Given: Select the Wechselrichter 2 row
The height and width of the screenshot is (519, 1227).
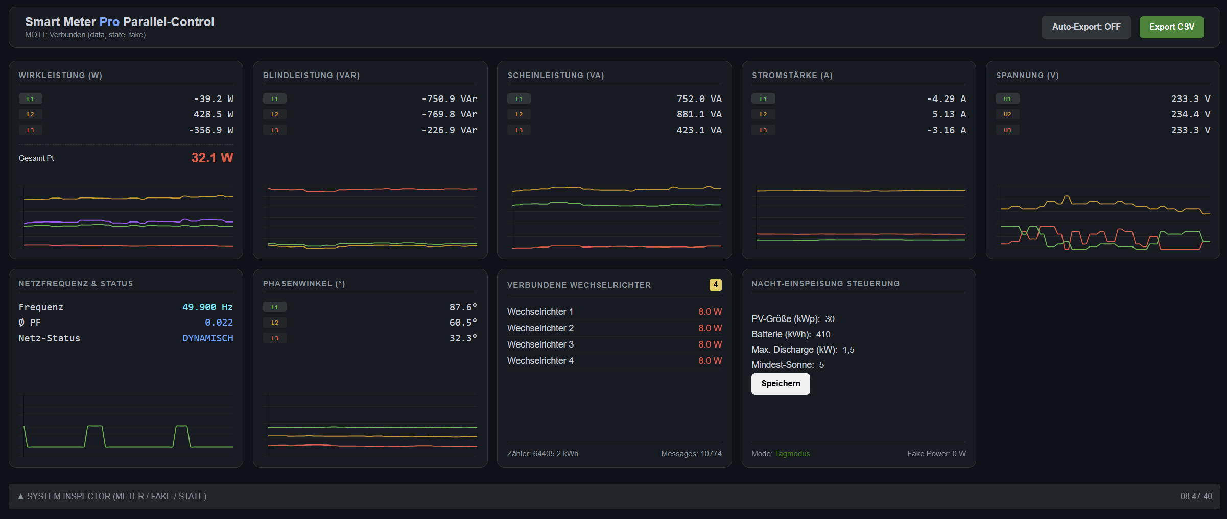Looking at the screenshot, I should tap(614, 328).
